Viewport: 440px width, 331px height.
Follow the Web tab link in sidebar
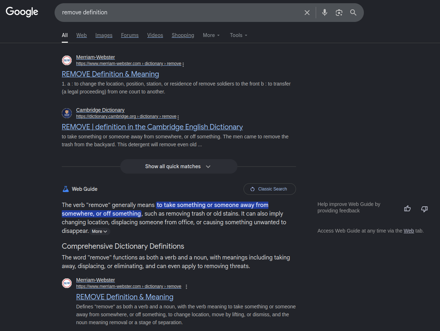[409, 231]
